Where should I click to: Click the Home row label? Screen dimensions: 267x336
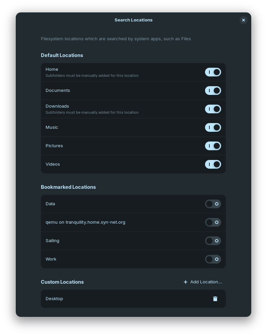click(x=52, y=69)
